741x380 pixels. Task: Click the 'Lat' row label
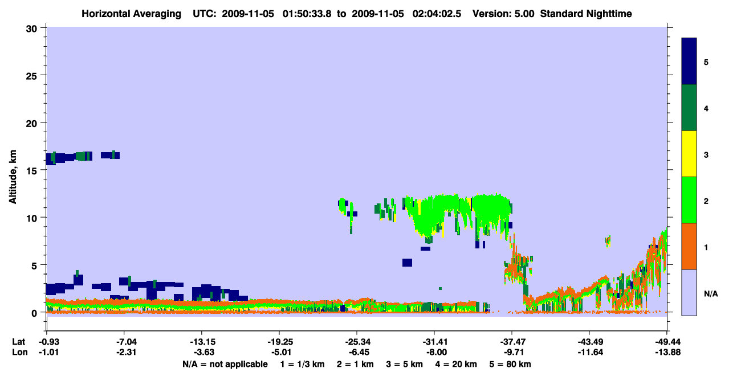19,342
